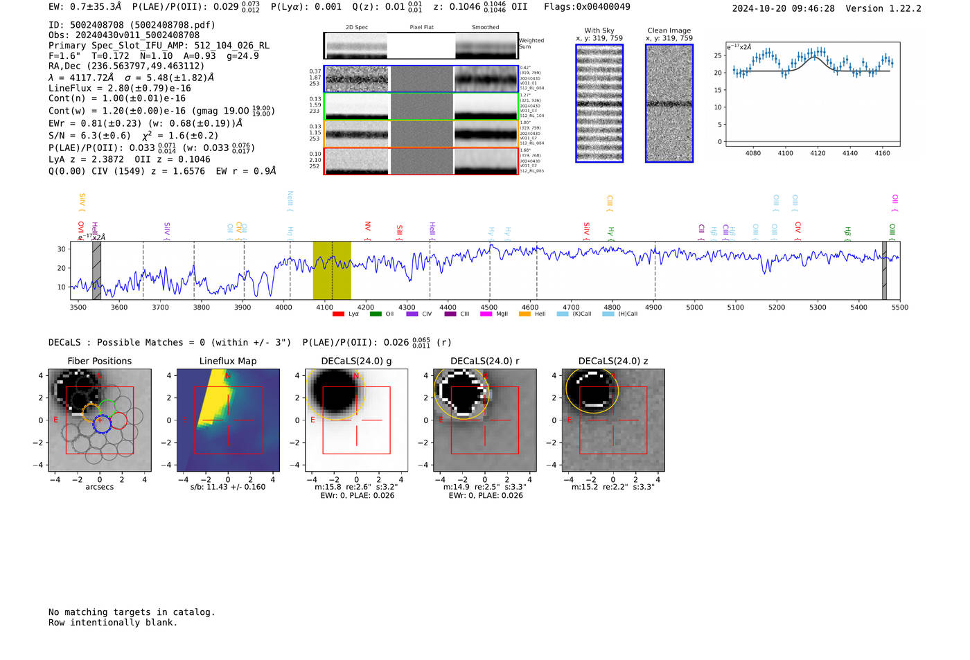Select the RA,Dec coordinates text
The height and width of the screenshot is (660, 970).
coord(127,66)
